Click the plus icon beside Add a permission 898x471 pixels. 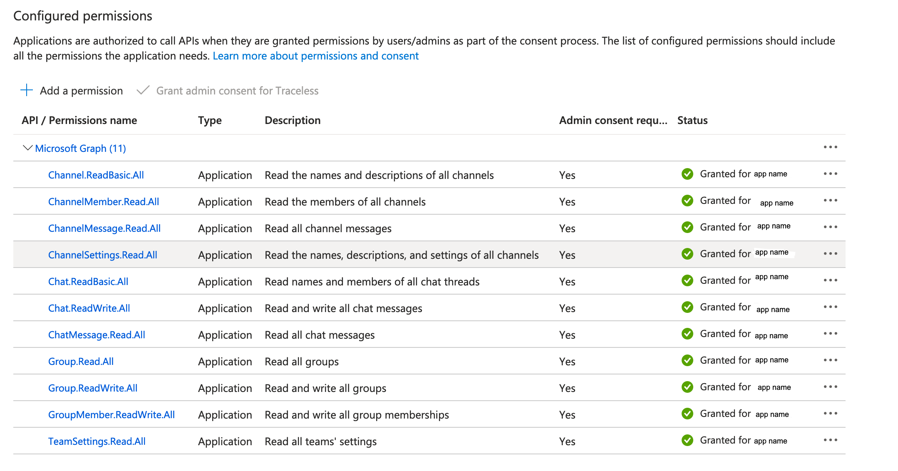26,90
